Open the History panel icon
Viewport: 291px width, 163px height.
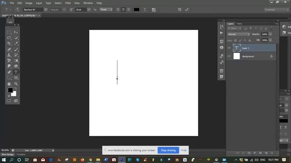pos(221,27)
